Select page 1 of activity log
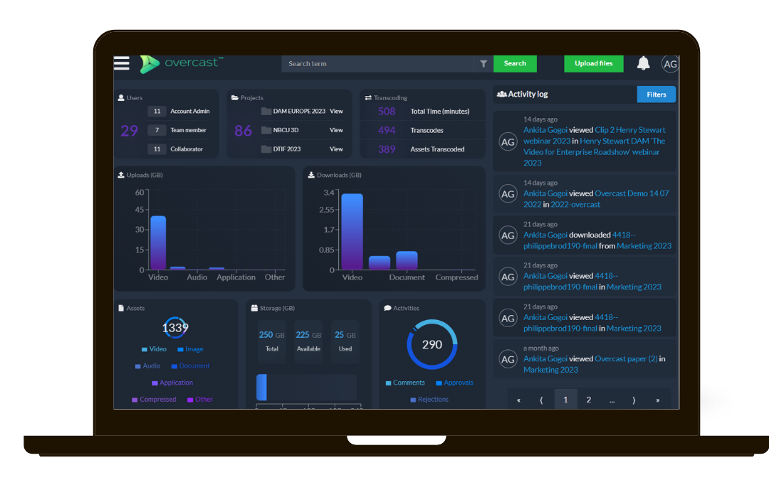This screenshot has width=769, height=480. pyautogui.click(x=565, y=400)
